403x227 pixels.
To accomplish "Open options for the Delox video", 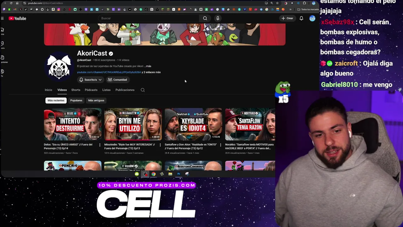I will 100,145.
